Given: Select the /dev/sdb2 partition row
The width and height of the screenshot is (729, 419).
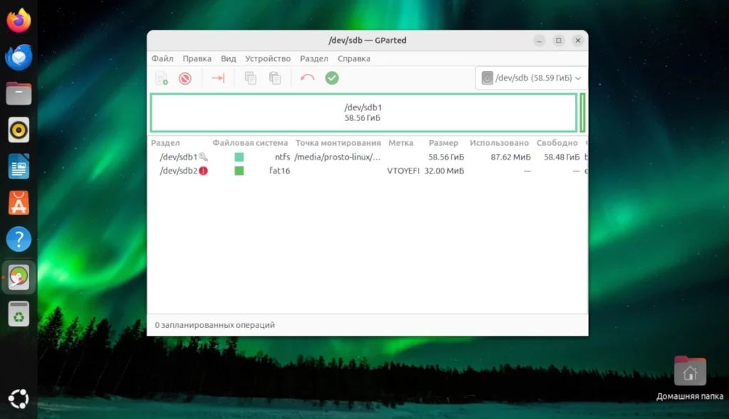Looking at the screenshot, I should 368,171.
